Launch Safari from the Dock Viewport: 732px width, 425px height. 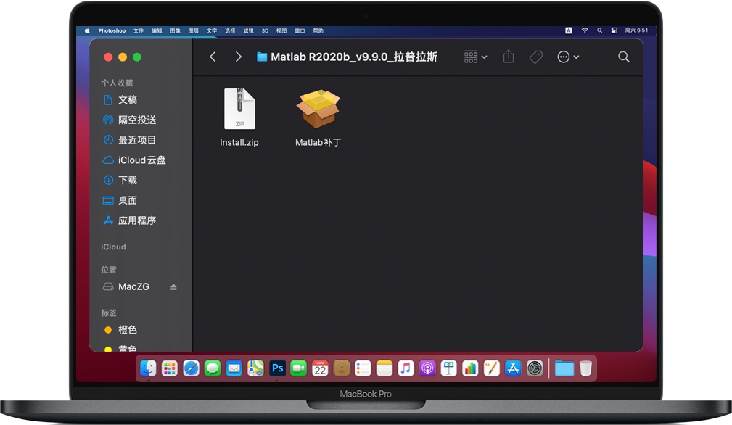point(191,368)
